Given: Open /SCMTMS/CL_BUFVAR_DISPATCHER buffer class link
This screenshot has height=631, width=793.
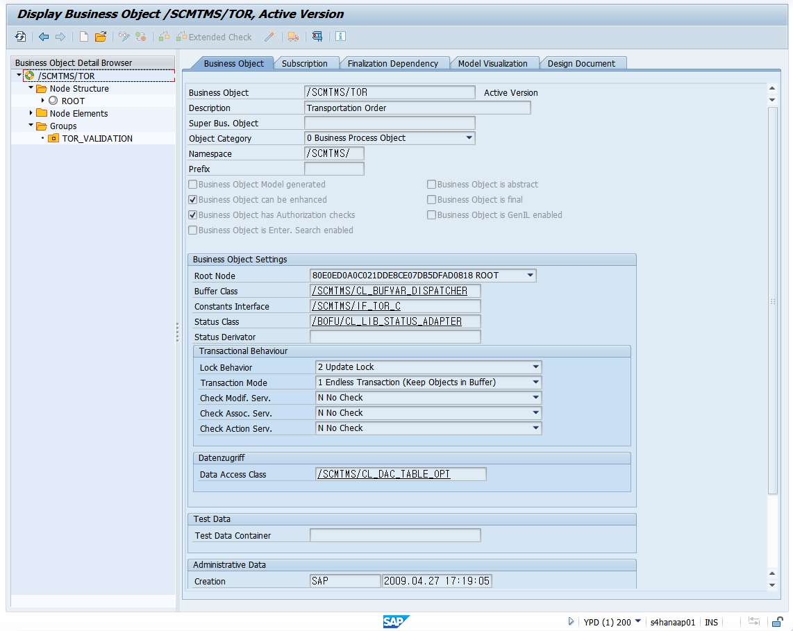Looking at the screenshot, I should pos(390,291).
